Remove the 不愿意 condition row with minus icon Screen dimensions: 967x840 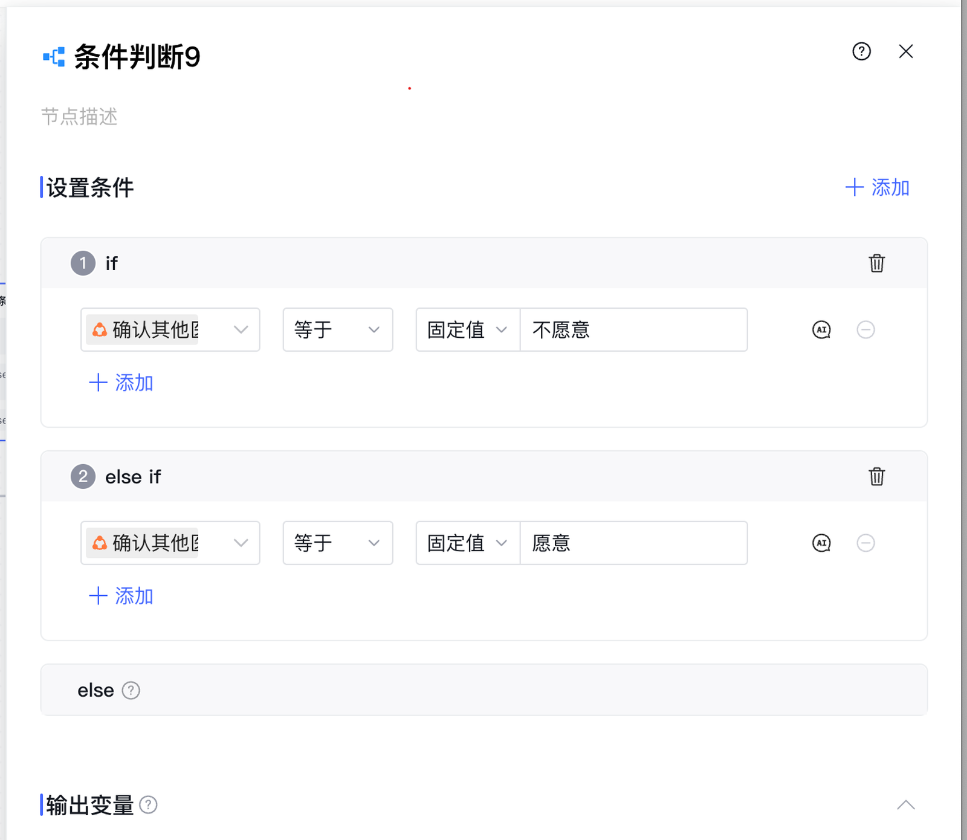pos(865,330)
